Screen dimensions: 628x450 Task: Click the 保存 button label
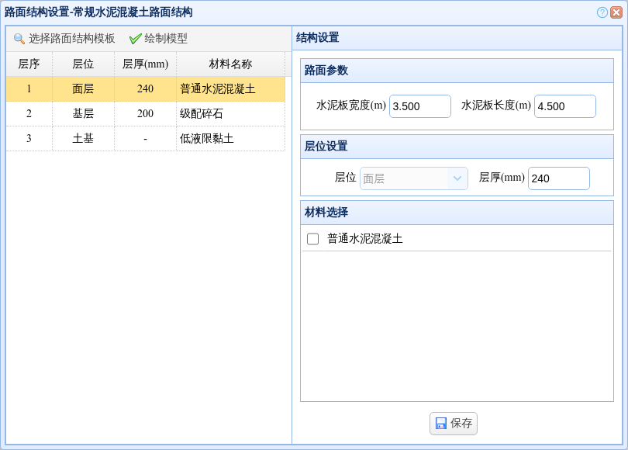(x=461, y=423)
